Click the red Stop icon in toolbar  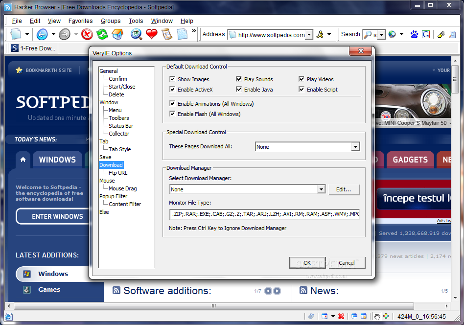(x=87, y=34)
